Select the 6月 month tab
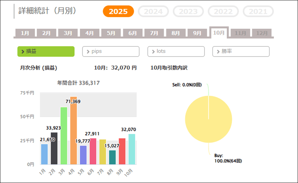This screenshot has height=183, width=298. 132,33
